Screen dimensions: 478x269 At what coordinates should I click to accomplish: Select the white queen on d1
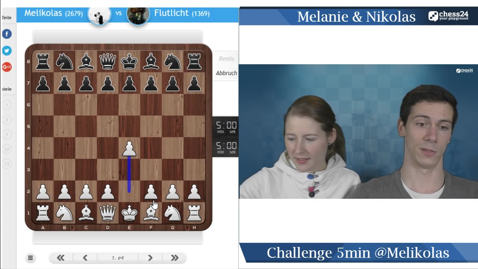pyautogui.click(x=108, y=213)
